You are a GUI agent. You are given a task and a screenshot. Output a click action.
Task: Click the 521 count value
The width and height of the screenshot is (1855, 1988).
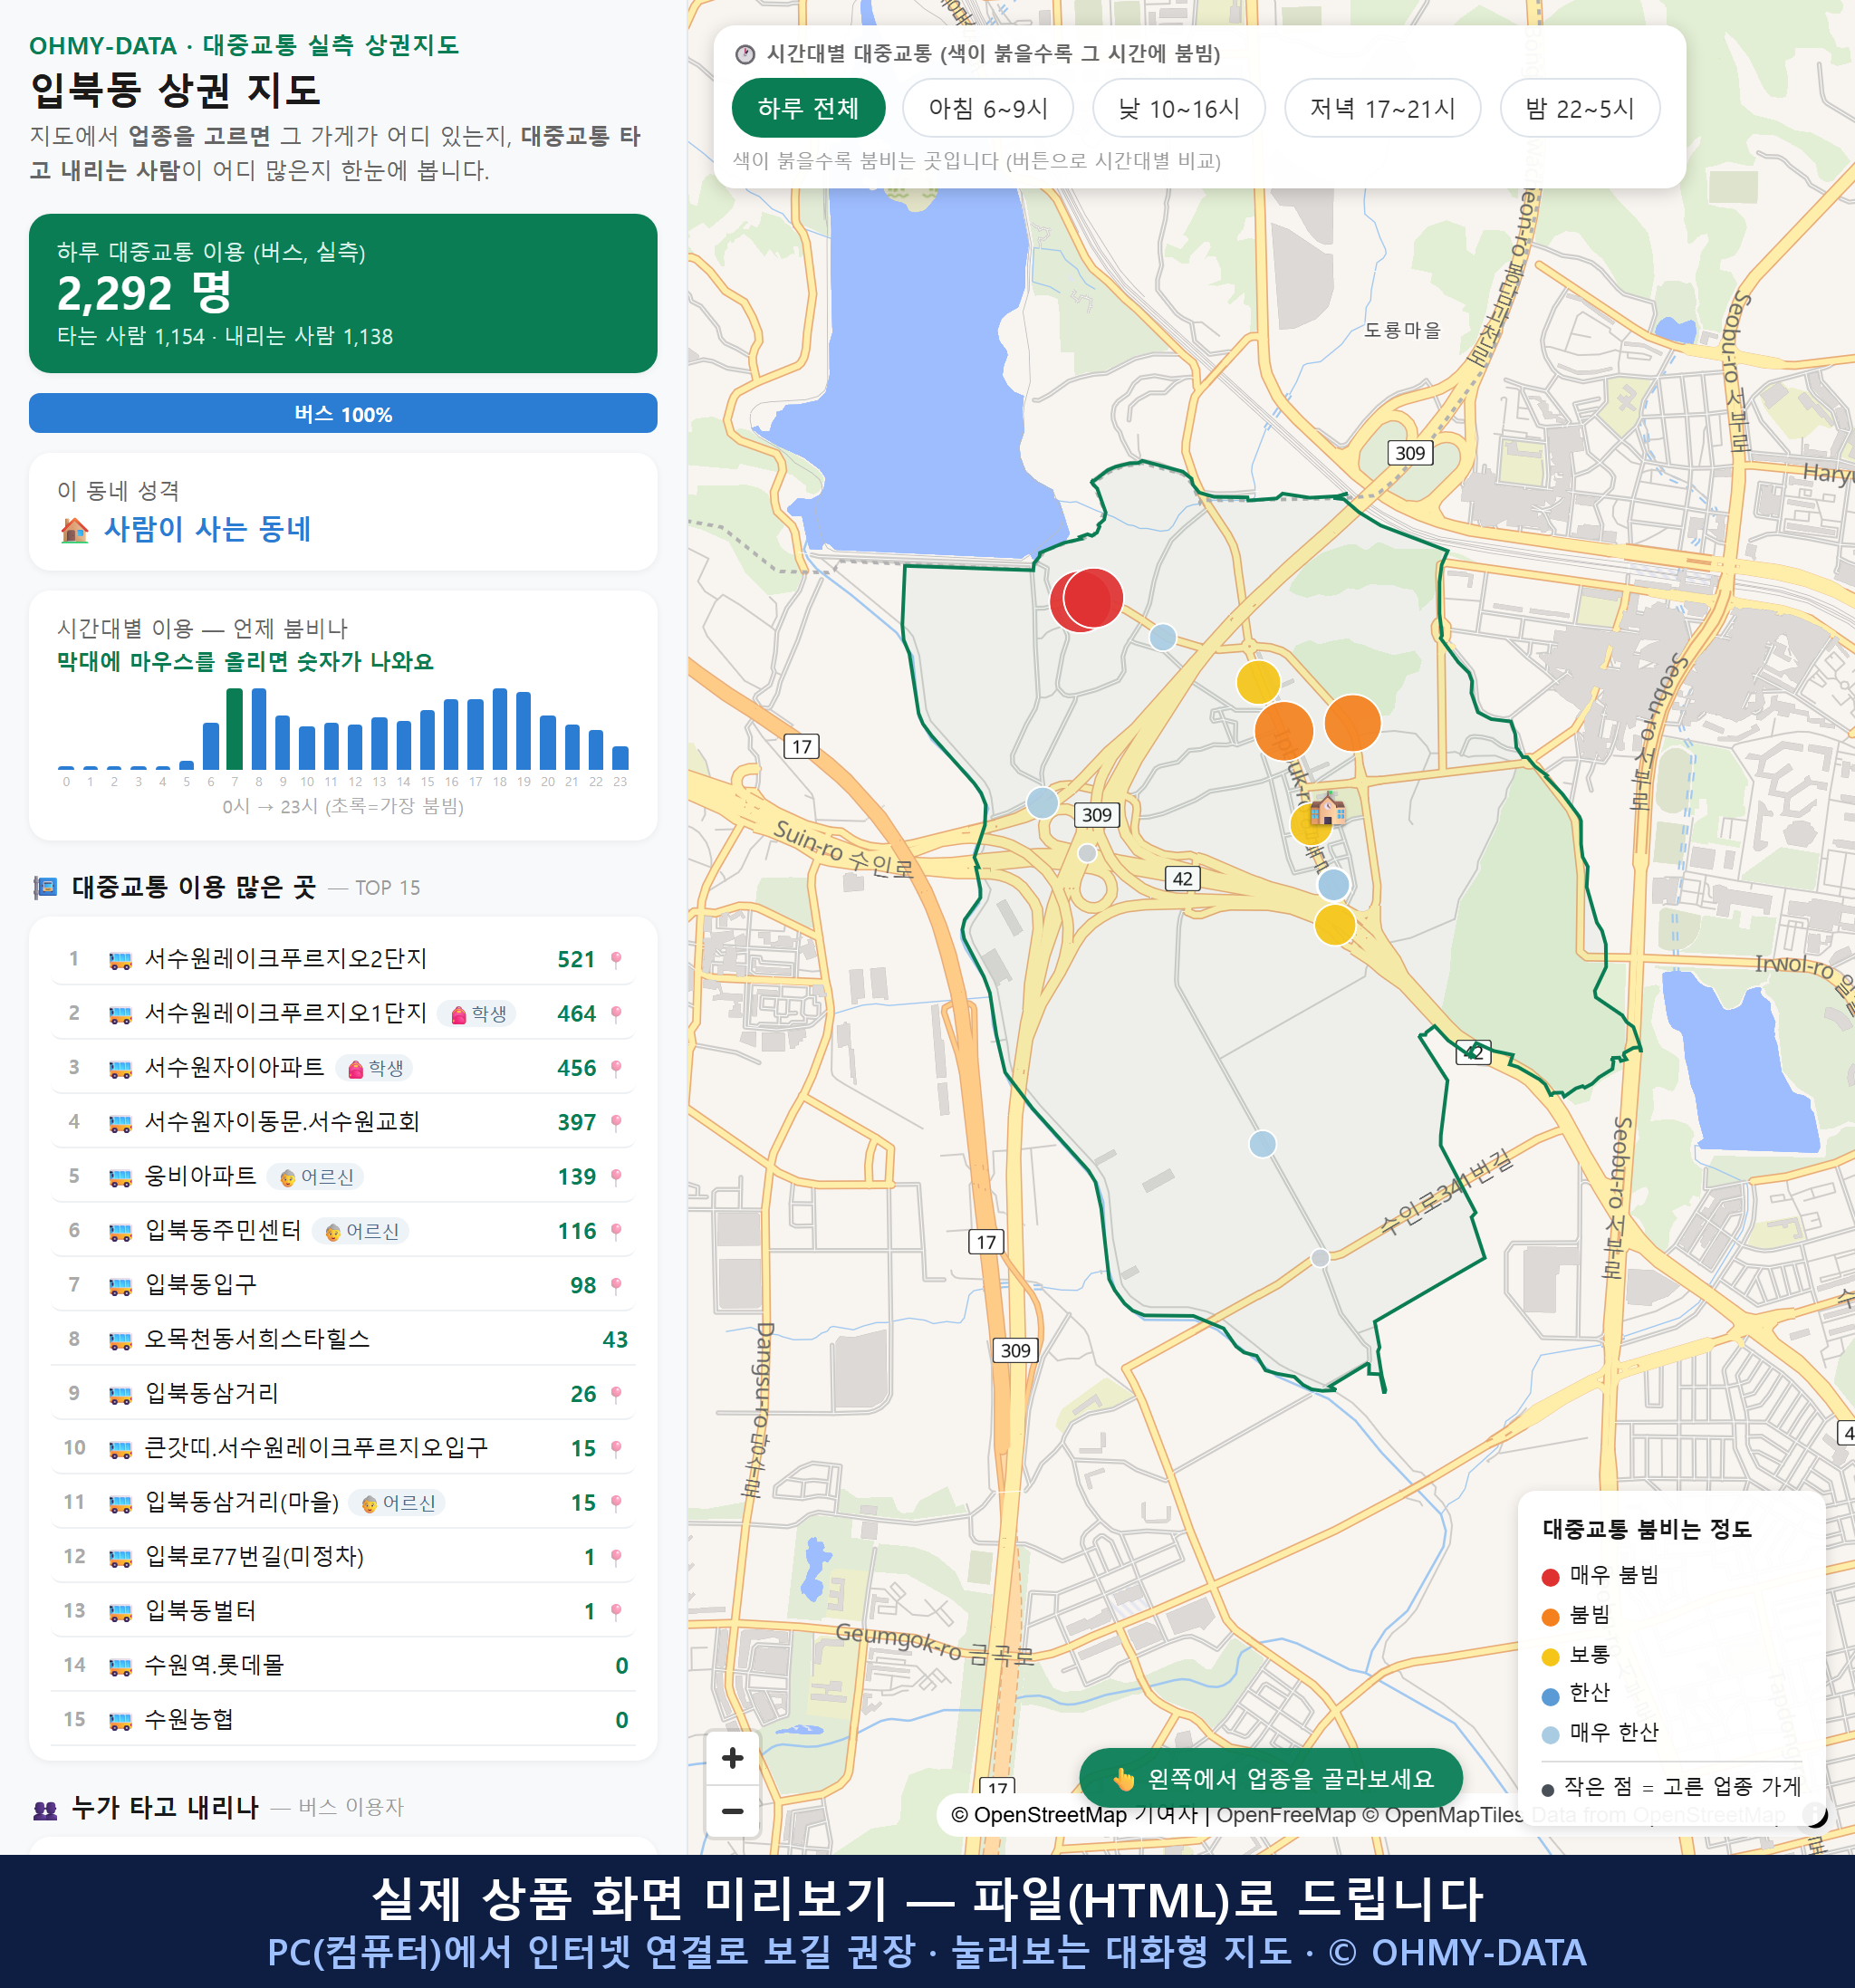coord(576,959)
